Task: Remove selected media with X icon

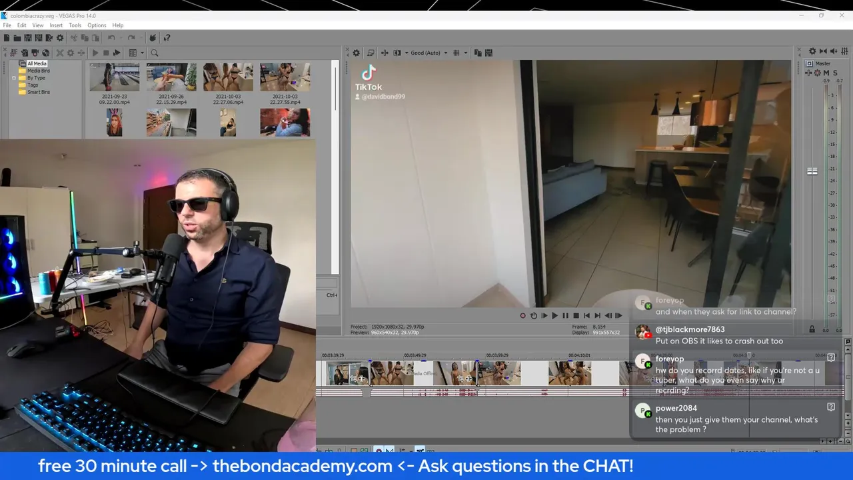Action: (x=60, y=53)
